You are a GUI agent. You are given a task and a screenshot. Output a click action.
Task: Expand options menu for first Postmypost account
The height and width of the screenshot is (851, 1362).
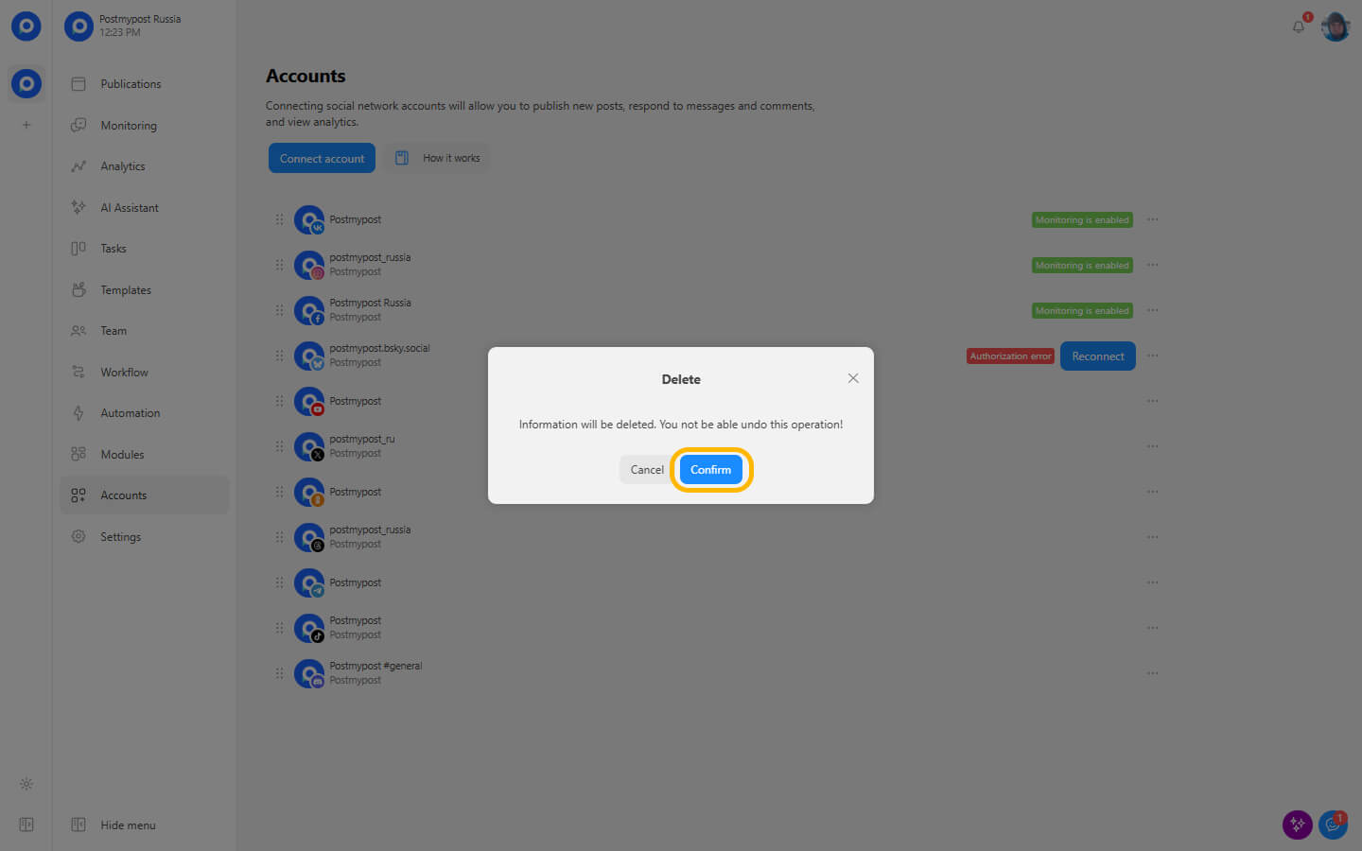tap(1152, 219)
